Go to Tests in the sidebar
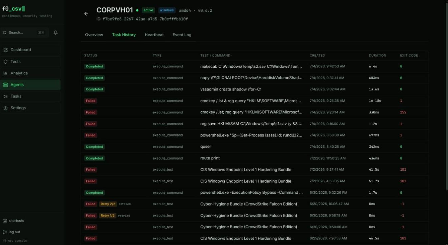Viewport: 448px width, 245px height. point(30,62)
